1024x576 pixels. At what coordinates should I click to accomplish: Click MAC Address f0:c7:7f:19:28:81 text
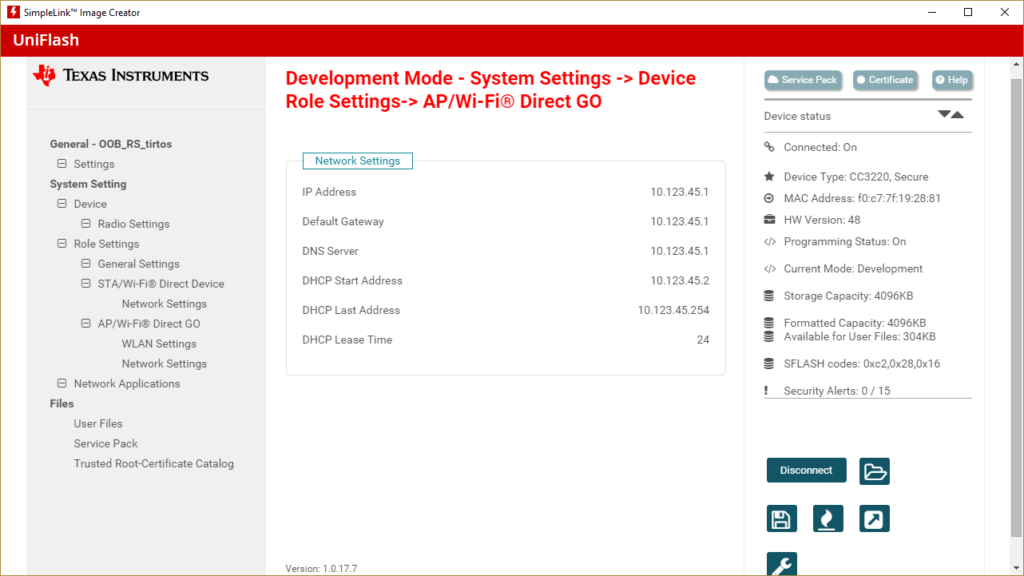click(x=862, y=198)
